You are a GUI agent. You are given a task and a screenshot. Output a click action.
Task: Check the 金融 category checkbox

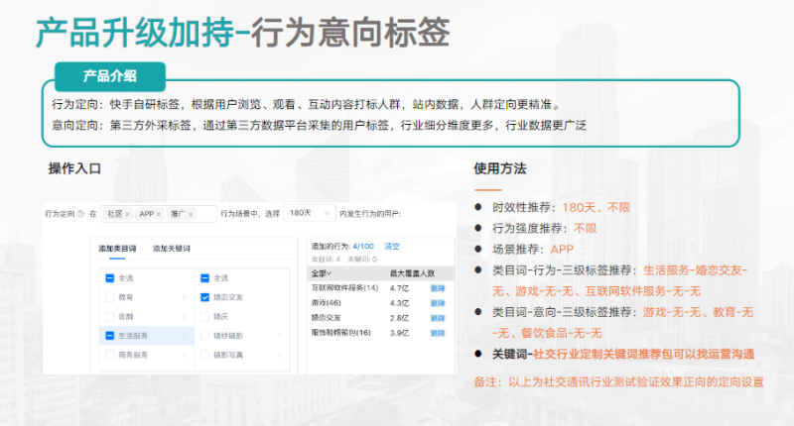coord(110,316)
